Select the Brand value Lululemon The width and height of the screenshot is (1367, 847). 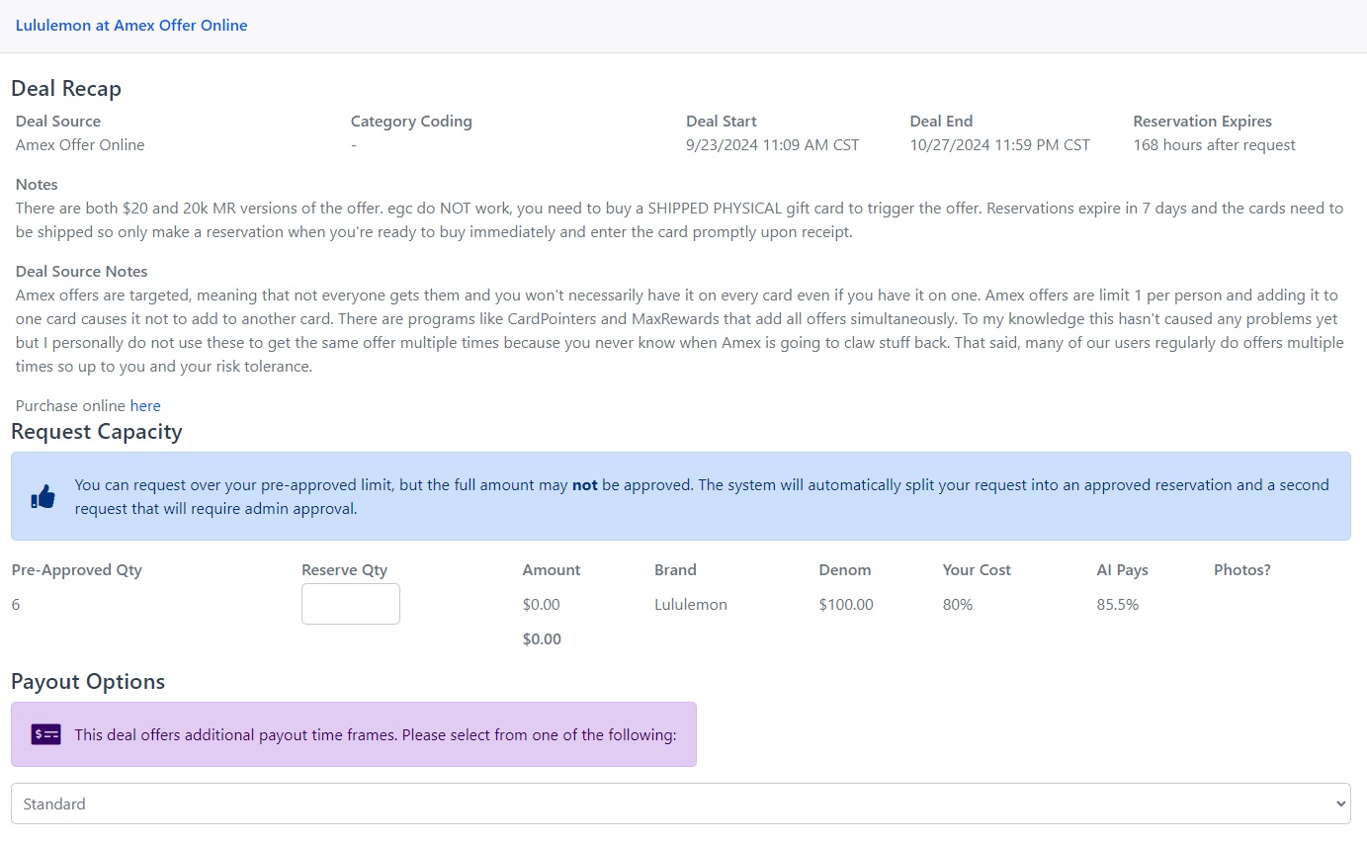(x=690, y=604)
